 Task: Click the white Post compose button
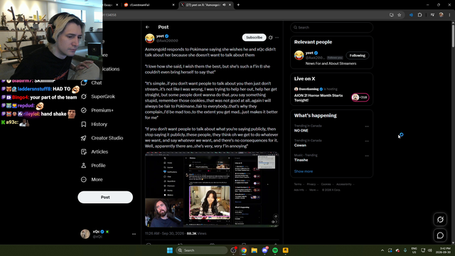coord(105,197)
